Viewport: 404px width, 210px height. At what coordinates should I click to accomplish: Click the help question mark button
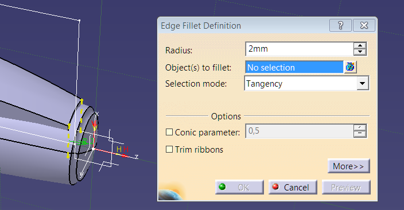click(340, 25)
